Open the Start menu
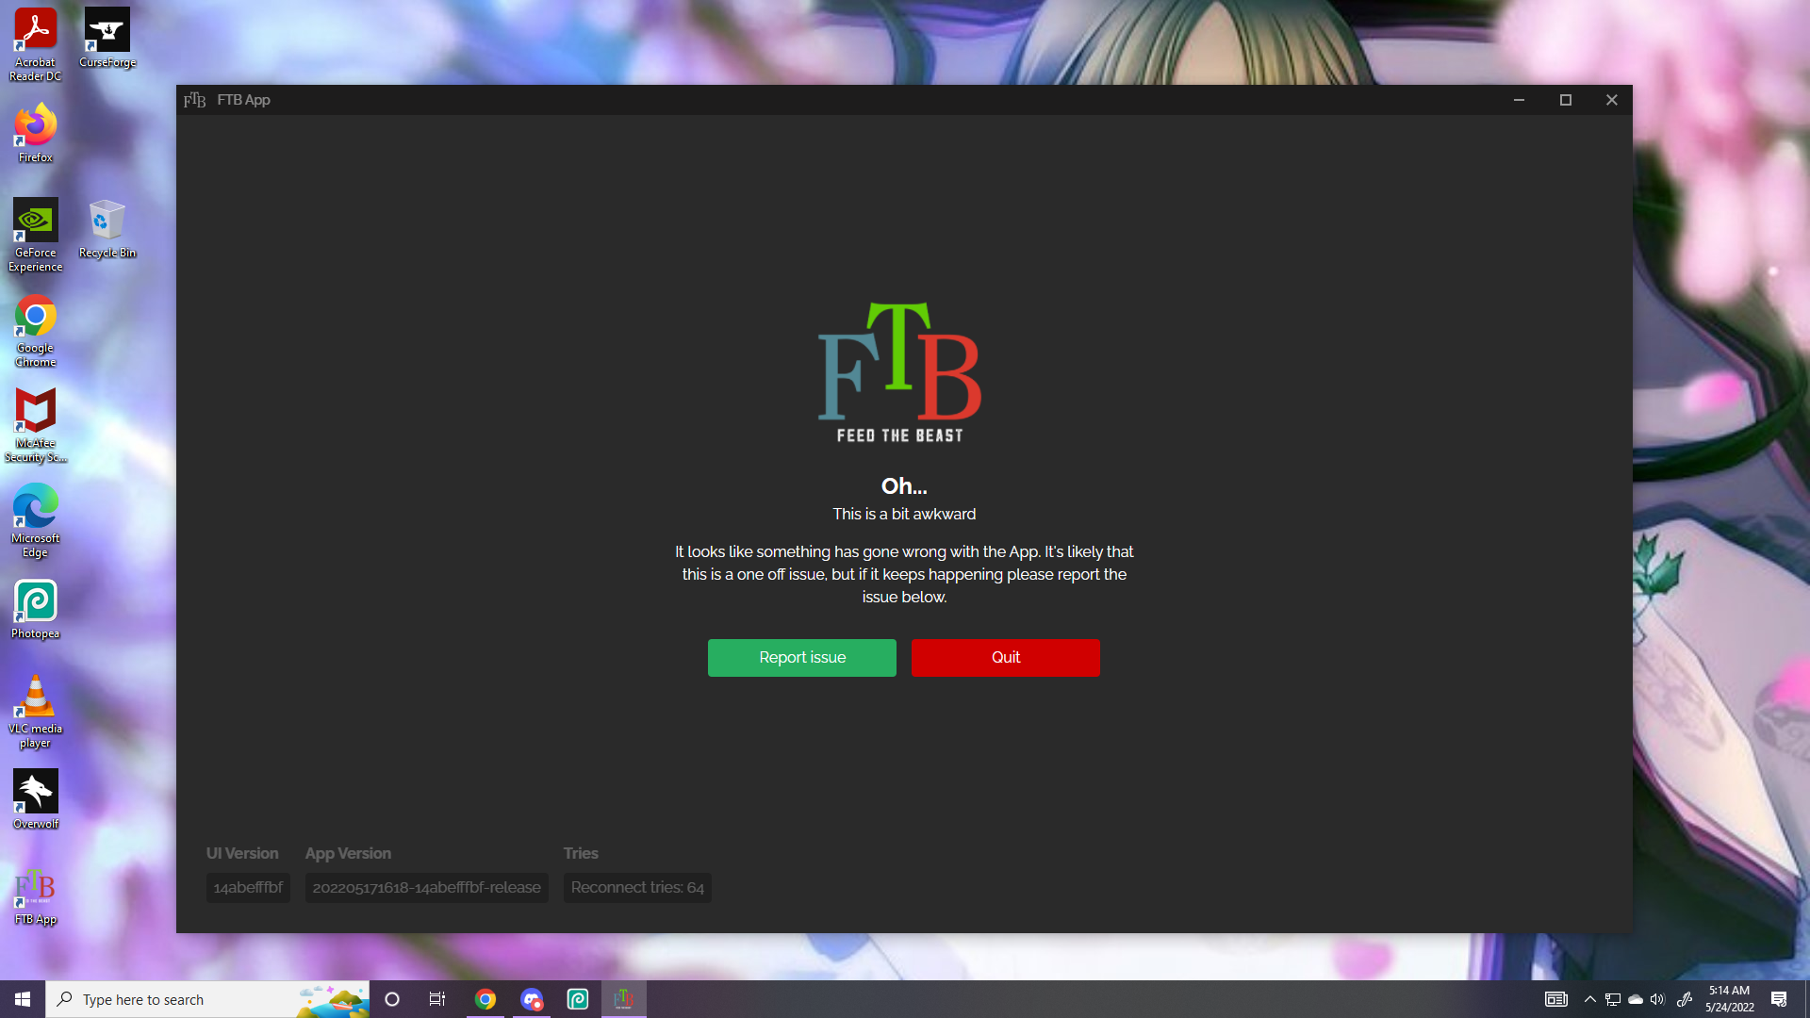Viewport: 1810px width, 1018px height. (21, 998)
